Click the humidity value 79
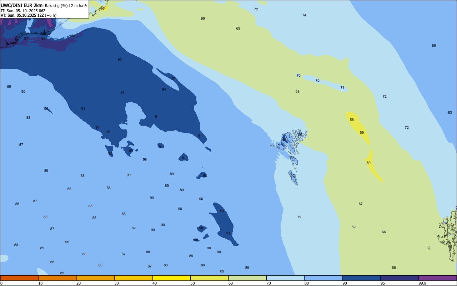Screen dimensions: 457x286 coord(299,217)
